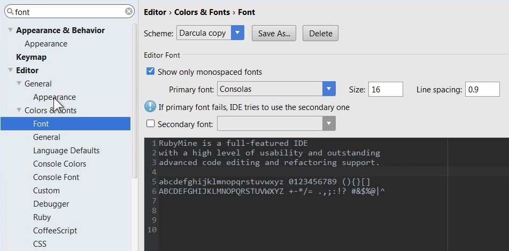Uncheck Show only monospaced fonts
Screen dimensions: 509x251
pyautogui.click(x=150, y=72)
